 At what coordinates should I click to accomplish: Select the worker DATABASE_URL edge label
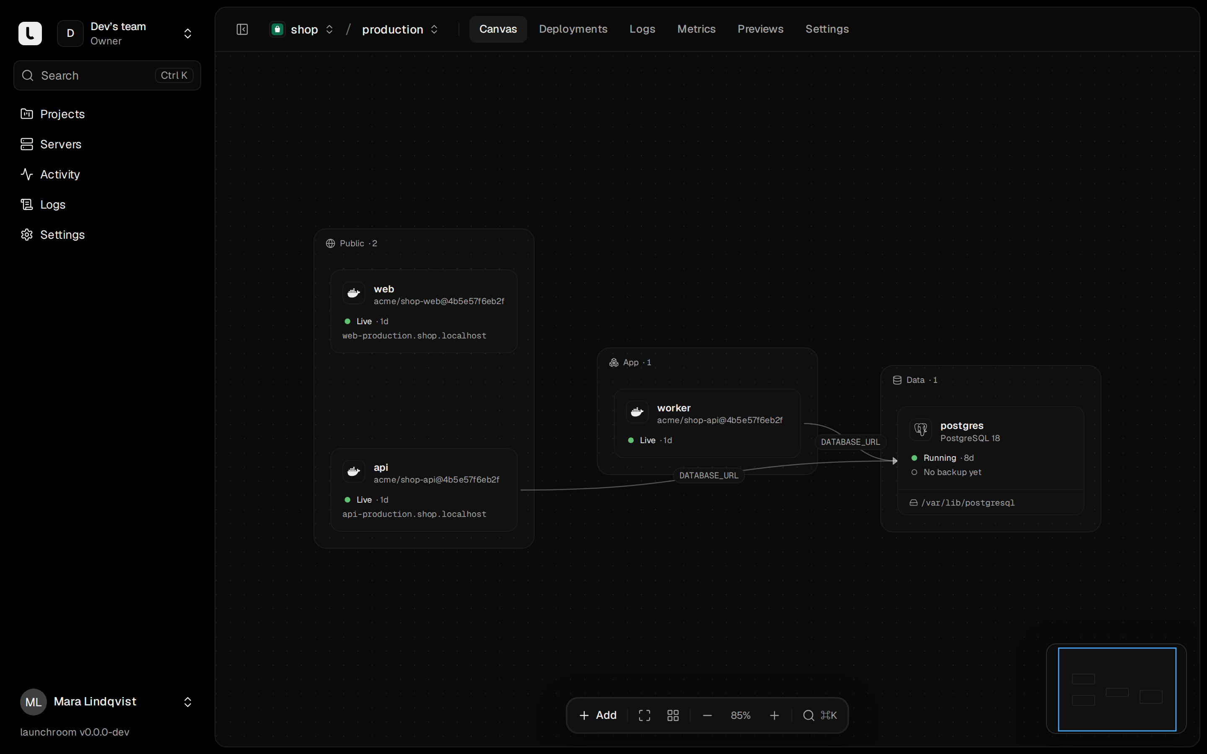pos(850,442)
